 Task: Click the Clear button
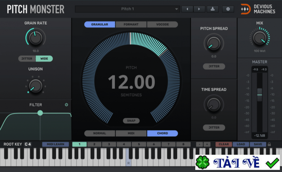point(224,144)
